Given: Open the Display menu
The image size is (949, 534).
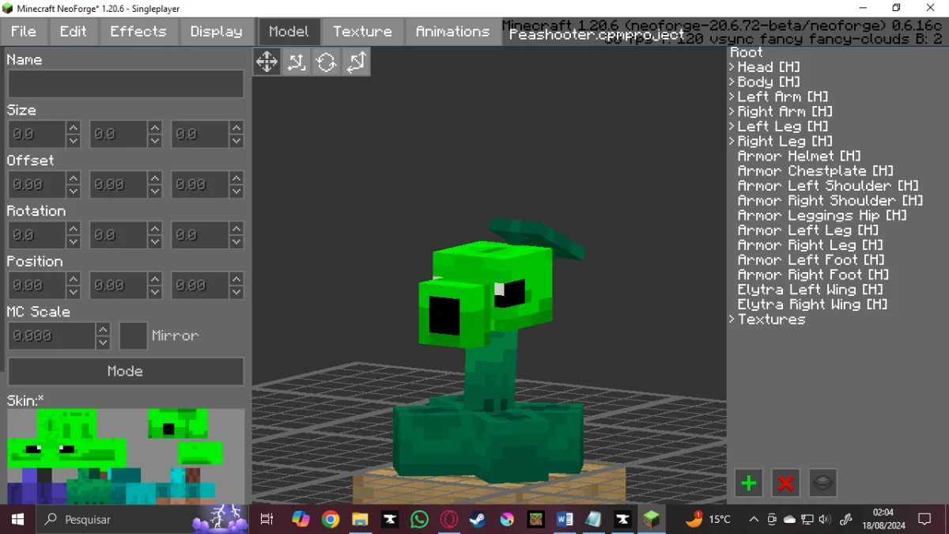Looking at the screenshot, I should pyautogui.click(x=217, y=32).
